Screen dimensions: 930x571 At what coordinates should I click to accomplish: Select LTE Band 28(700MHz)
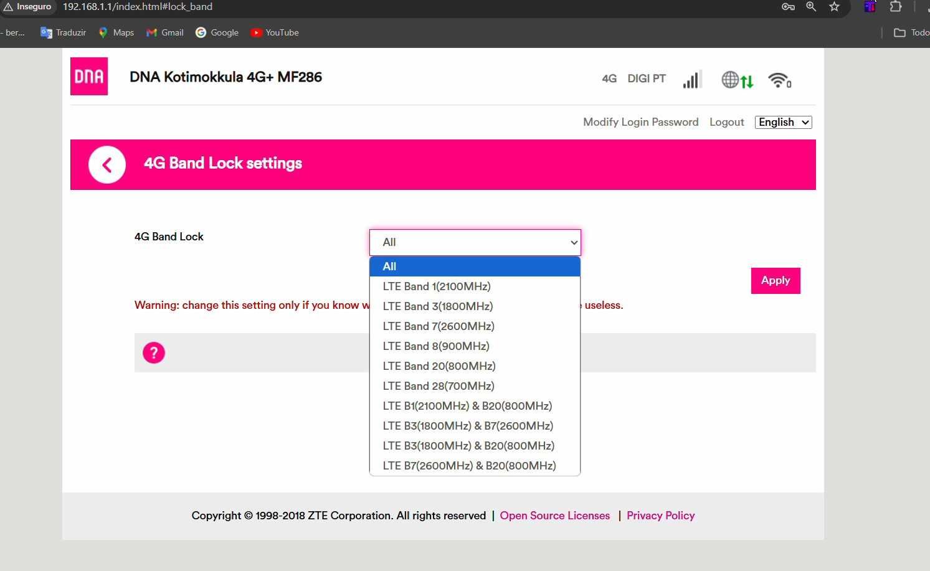475,386
